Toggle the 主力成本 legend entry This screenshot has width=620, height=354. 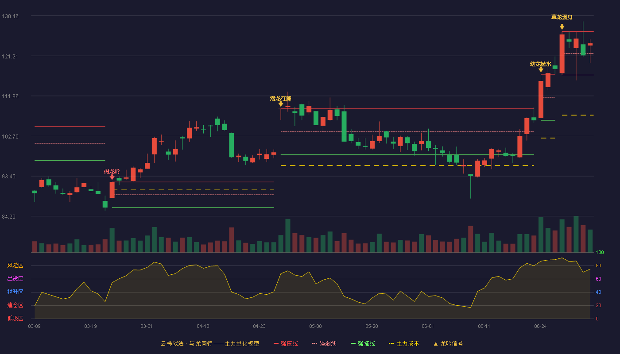click(404, 343)
